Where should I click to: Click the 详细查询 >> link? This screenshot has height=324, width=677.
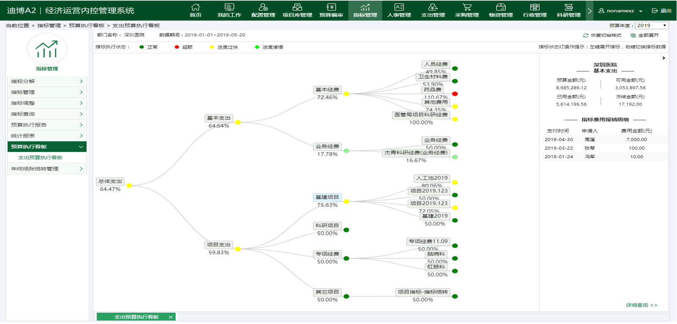(641, 305)
